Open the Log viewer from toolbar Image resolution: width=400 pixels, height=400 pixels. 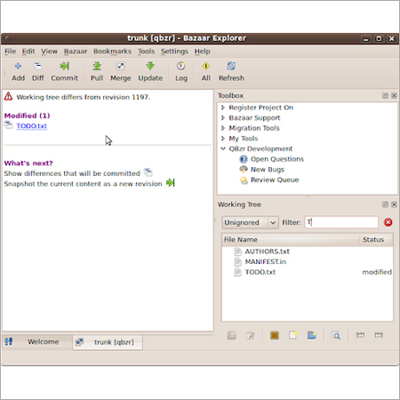coord(181,71)
